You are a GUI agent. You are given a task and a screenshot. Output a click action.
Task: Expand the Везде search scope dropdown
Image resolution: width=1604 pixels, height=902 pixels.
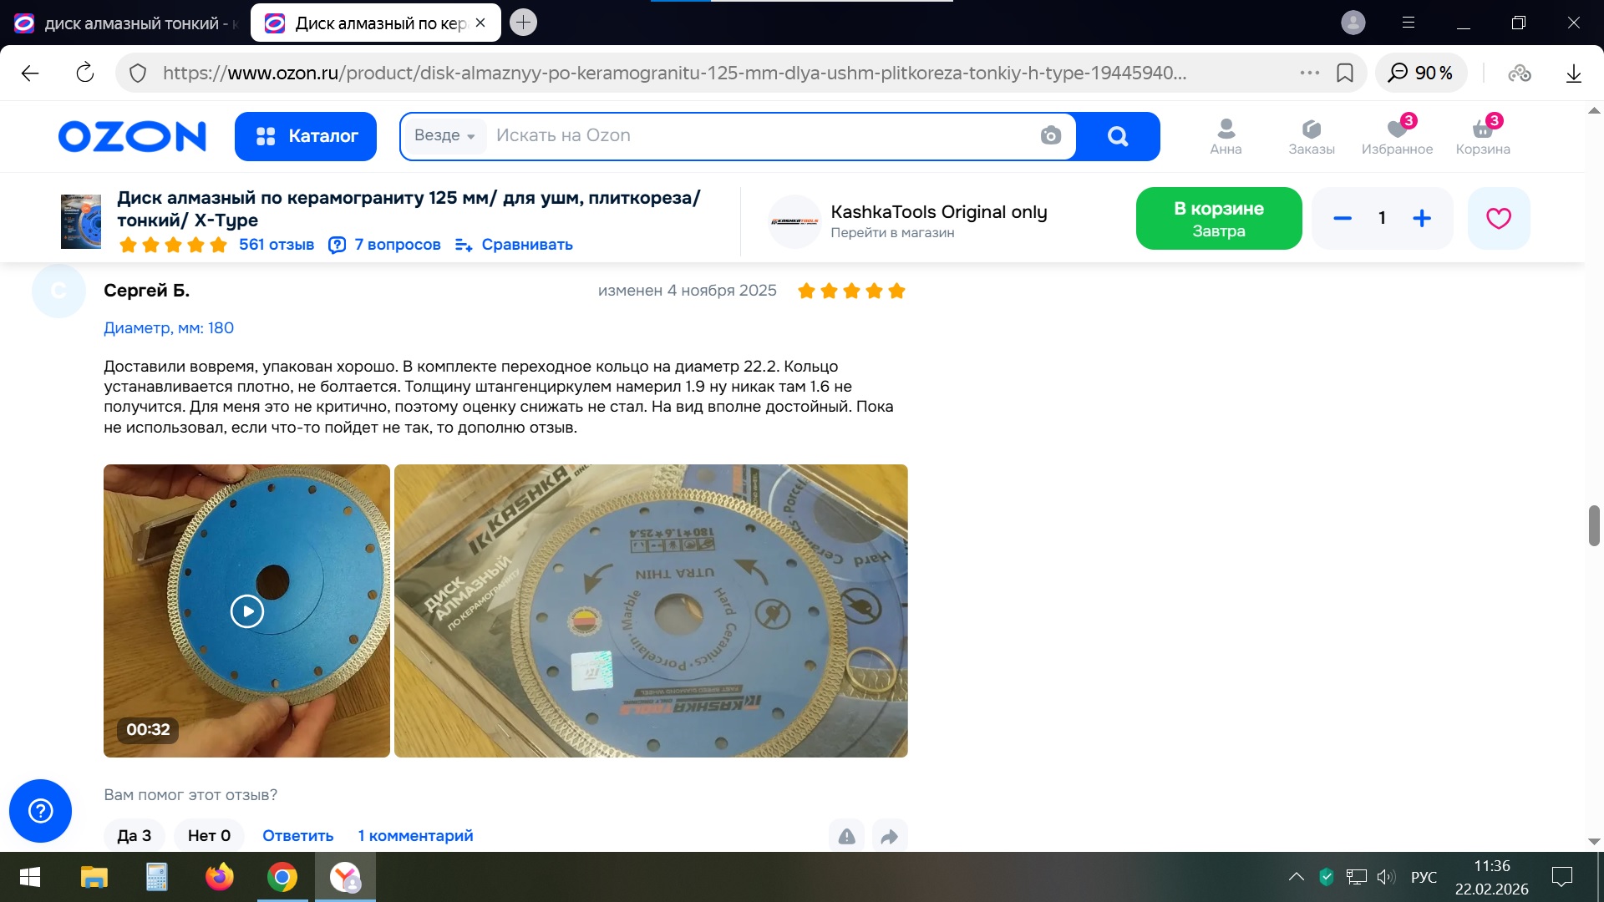[x=444, y=135]
